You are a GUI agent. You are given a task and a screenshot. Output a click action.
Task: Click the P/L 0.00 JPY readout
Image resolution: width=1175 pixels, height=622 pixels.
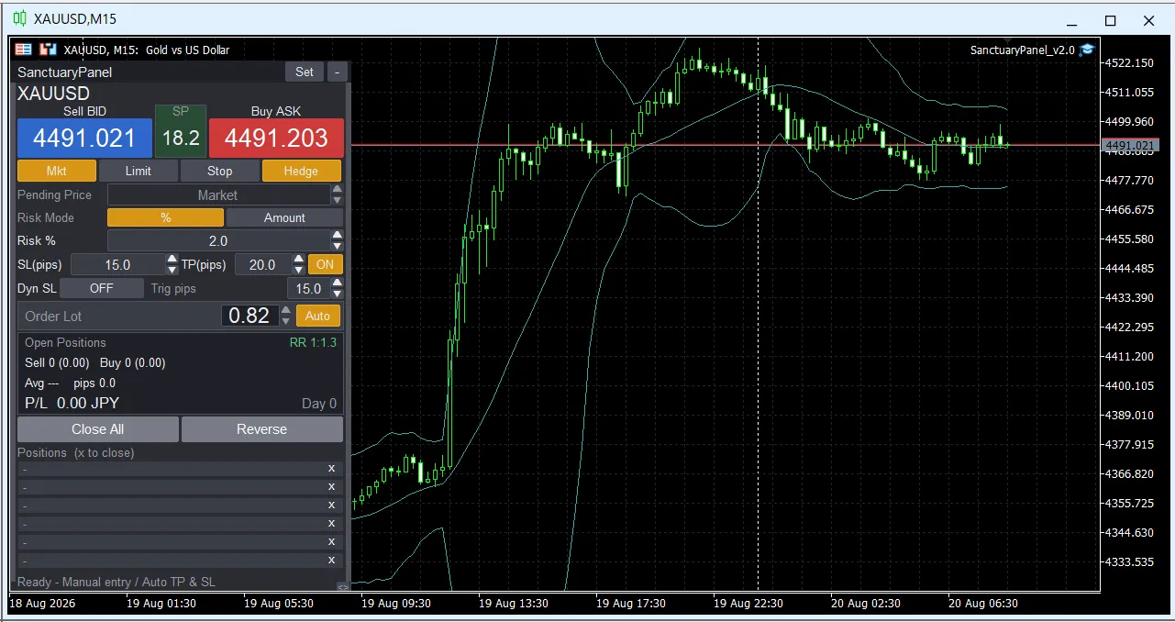tap(72, 403)
